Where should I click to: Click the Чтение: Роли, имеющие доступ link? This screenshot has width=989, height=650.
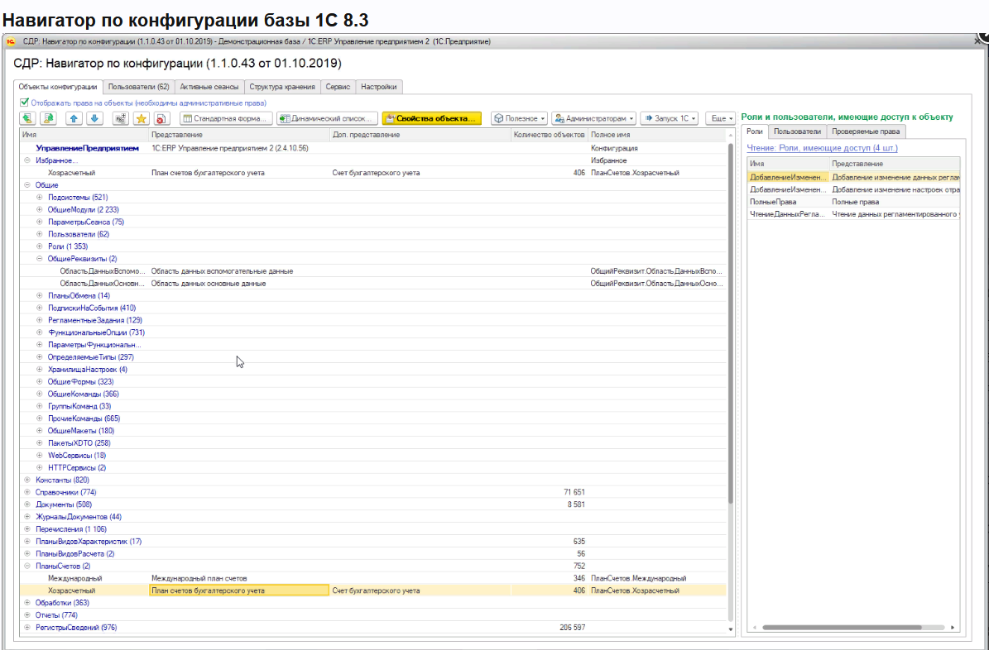822,148
